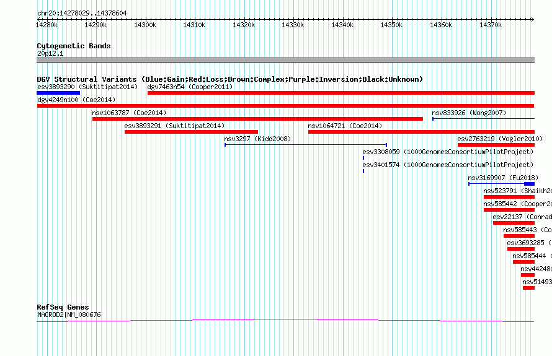Click the nsv523791 red bar

point(509,197)
